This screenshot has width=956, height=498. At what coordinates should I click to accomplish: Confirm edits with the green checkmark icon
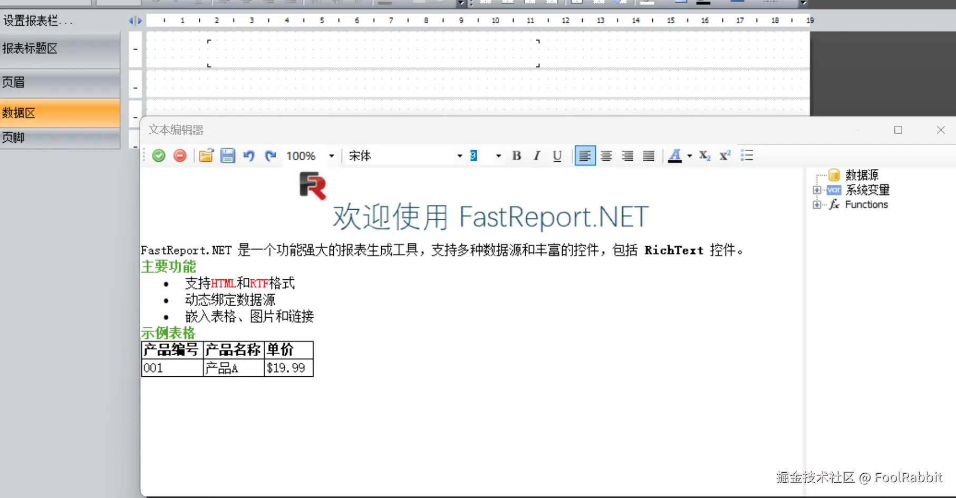(x=159, y=156)
